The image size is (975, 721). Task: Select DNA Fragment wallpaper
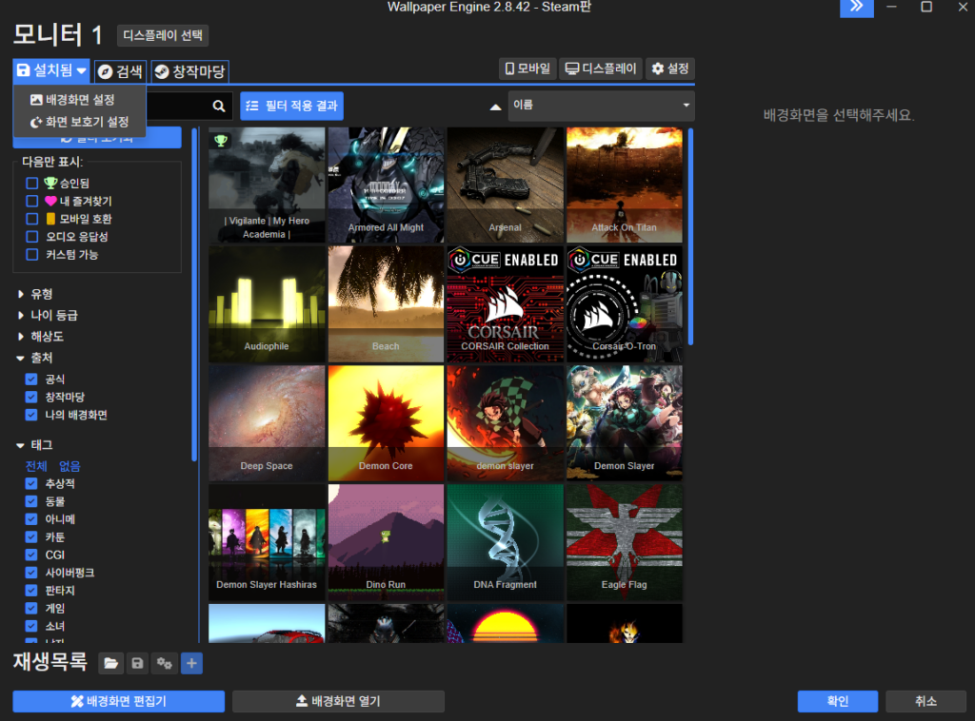tap(505, 543)
